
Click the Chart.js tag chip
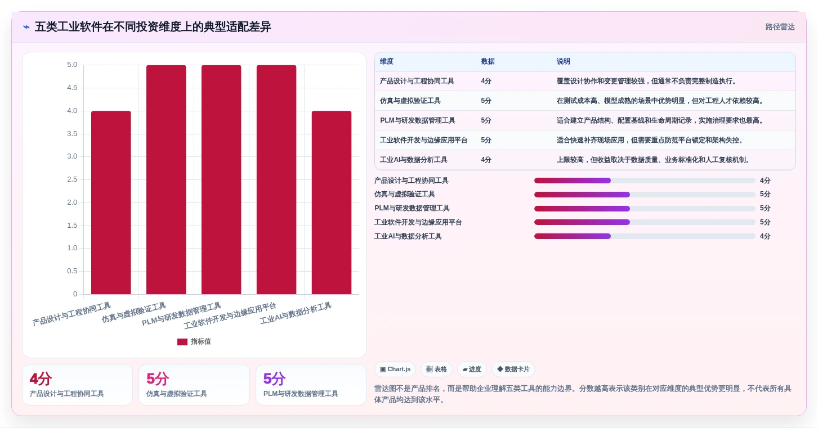coord(395,370)
